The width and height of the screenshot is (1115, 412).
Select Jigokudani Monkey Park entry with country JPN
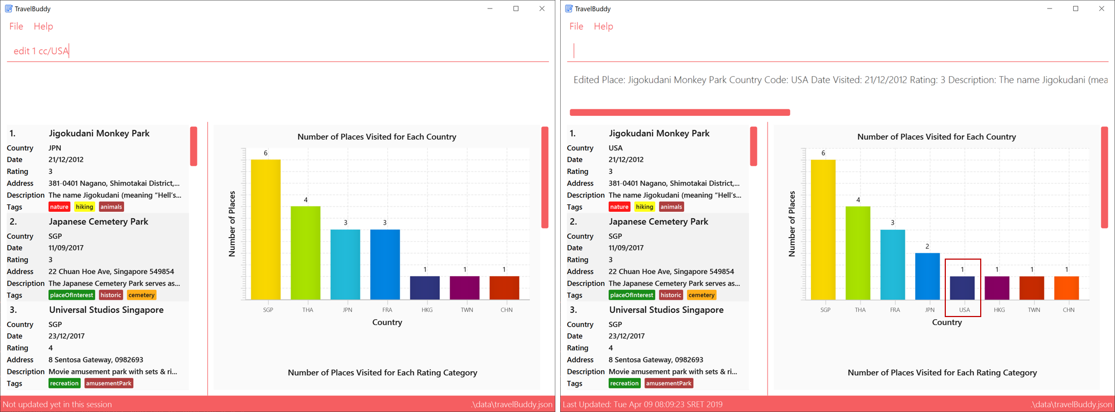(97, 170)
